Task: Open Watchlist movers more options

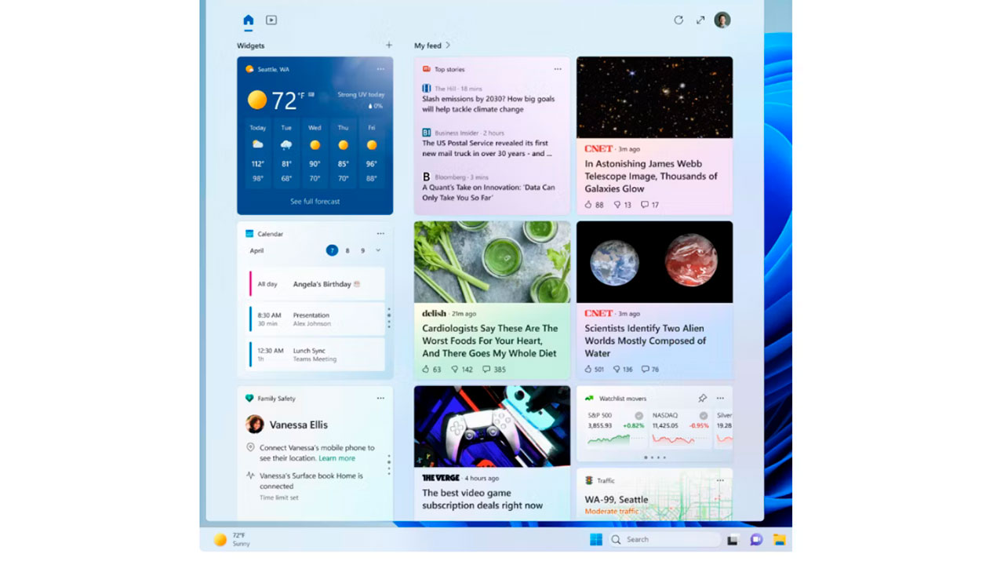Action: click(720, 399)
